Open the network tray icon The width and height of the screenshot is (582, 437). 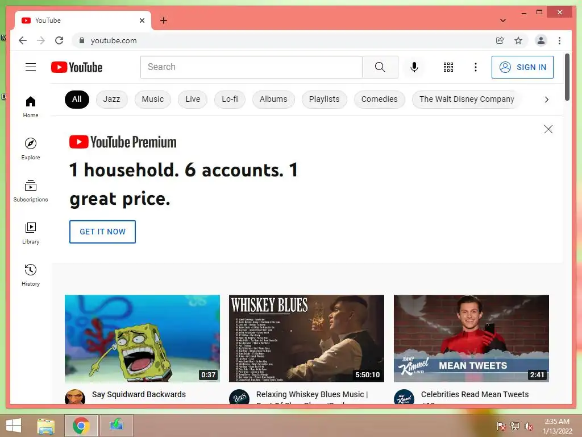(x=514, y=426)
